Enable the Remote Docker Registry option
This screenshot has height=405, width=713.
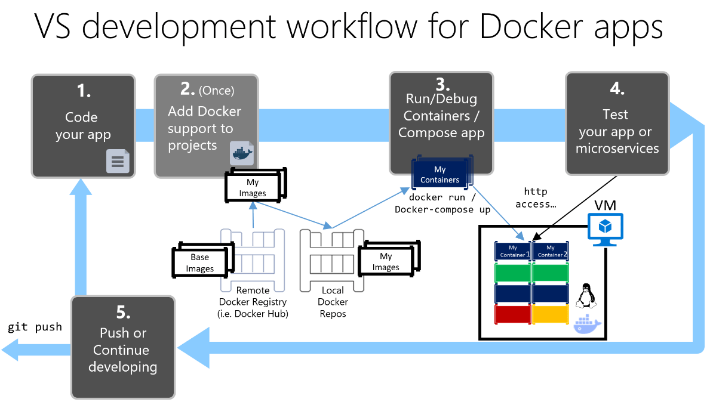(253, 262)
